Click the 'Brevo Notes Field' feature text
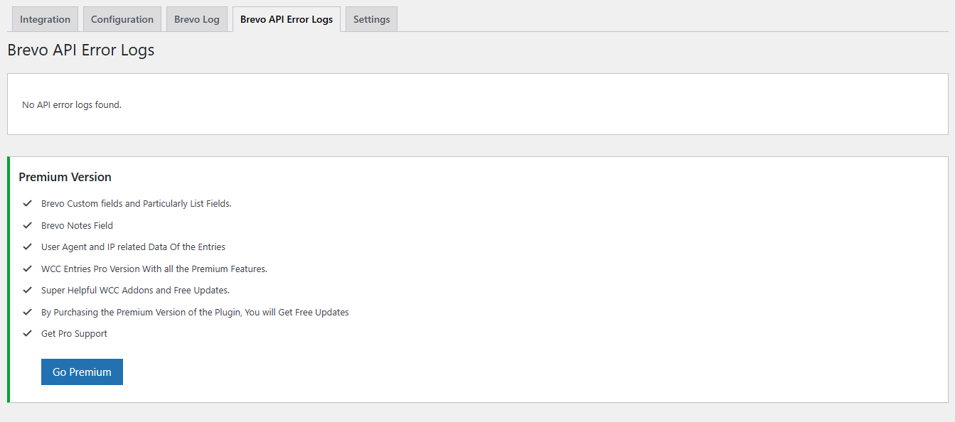955x422 pixels. pyautogui.click(x=77, y=225)
